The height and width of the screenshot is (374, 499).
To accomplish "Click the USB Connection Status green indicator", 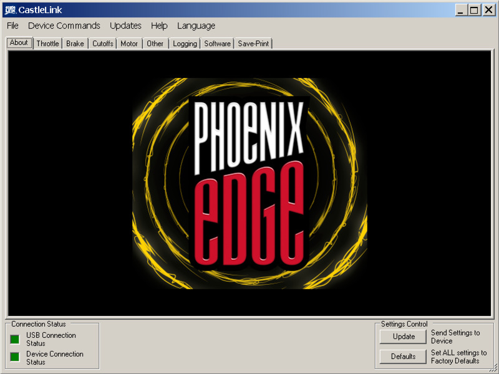I will 14,339.
